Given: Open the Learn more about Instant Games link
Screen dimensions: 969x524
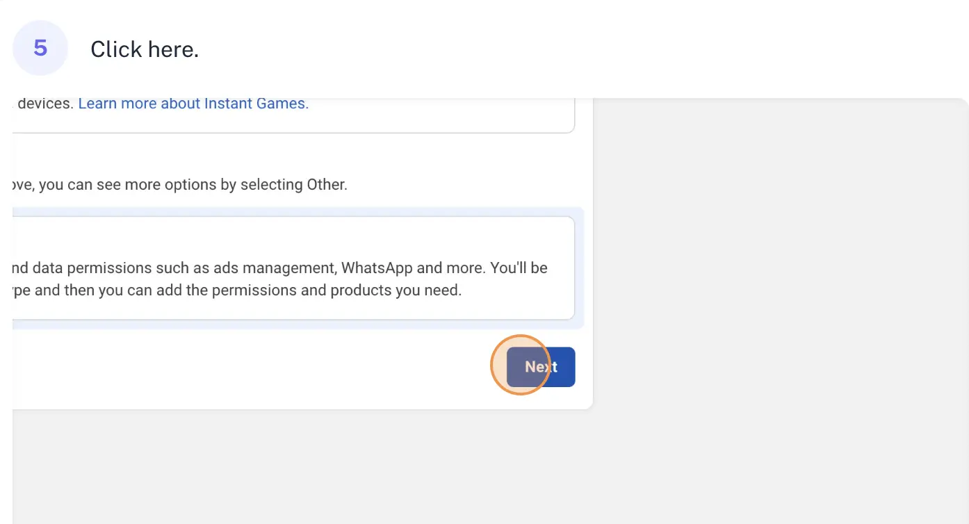Looking at the screenshot, I should click(x=193, y=104).
